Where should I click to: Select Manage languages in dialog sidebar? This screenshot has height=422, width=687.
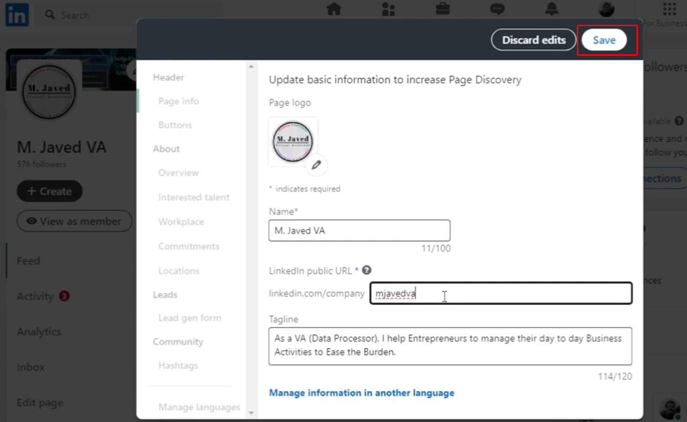[x=199, y=407]
